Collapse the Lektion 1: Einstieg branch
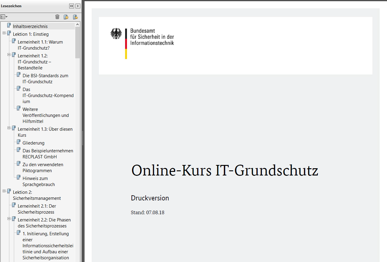 (x=4, y=33)
